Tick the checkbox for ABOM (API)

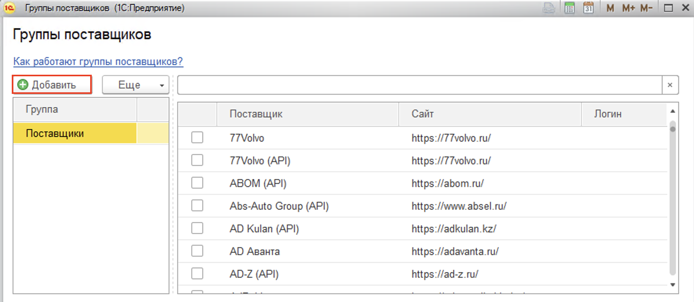point(197,183)
